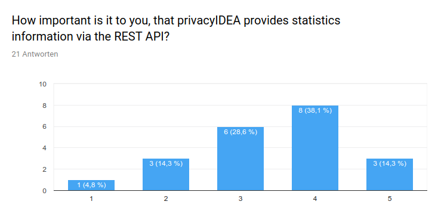Click x-axis label 3
The width and height of the screenshot is (441, 223).
pyautogui.click(x=240, y=199)
